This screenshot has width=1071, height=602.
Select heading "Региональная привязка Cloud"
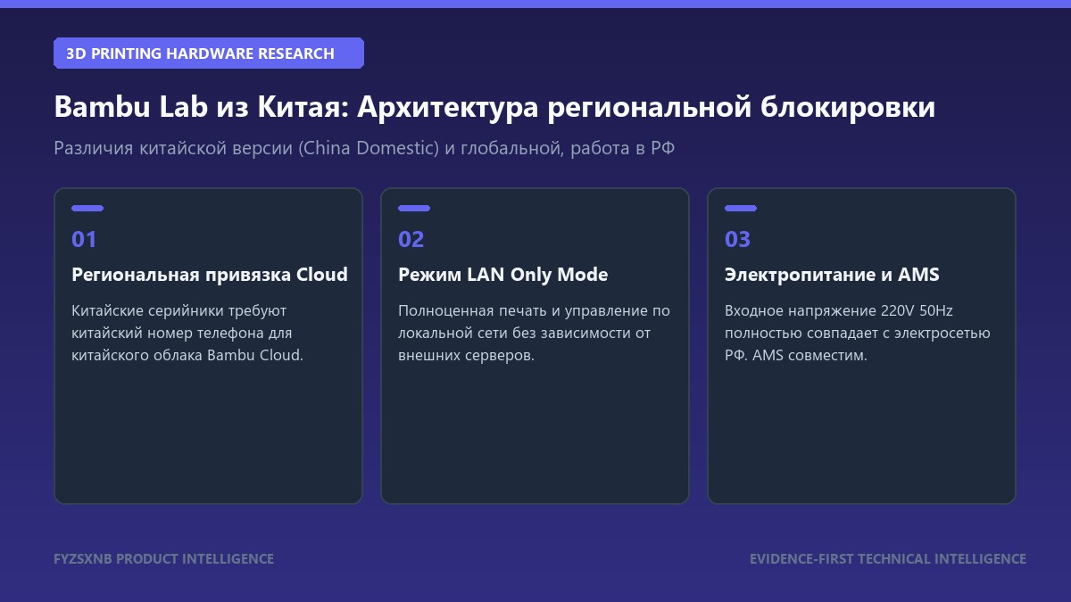210,275
